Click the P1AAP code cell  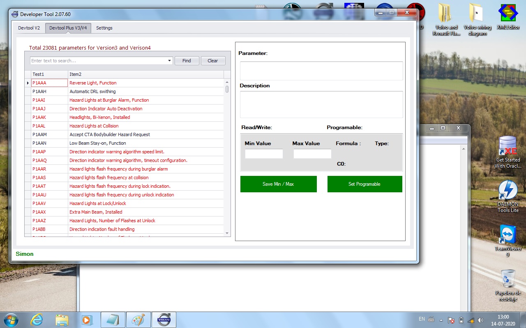49,152
